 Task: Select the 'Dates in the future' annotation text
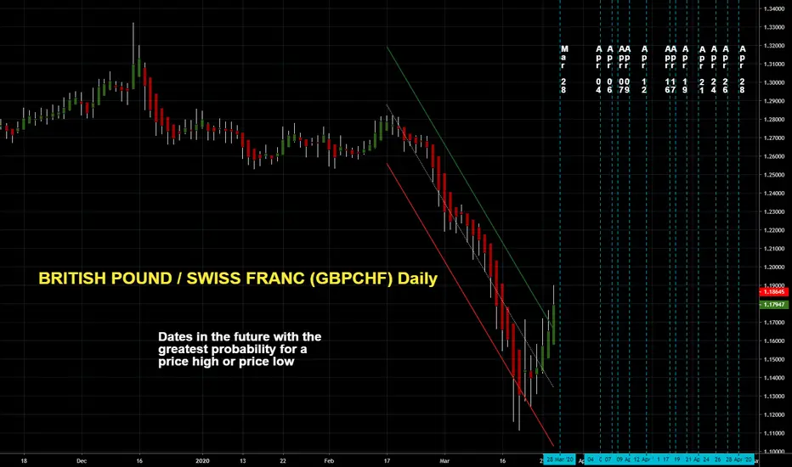(x=240, y=349)
